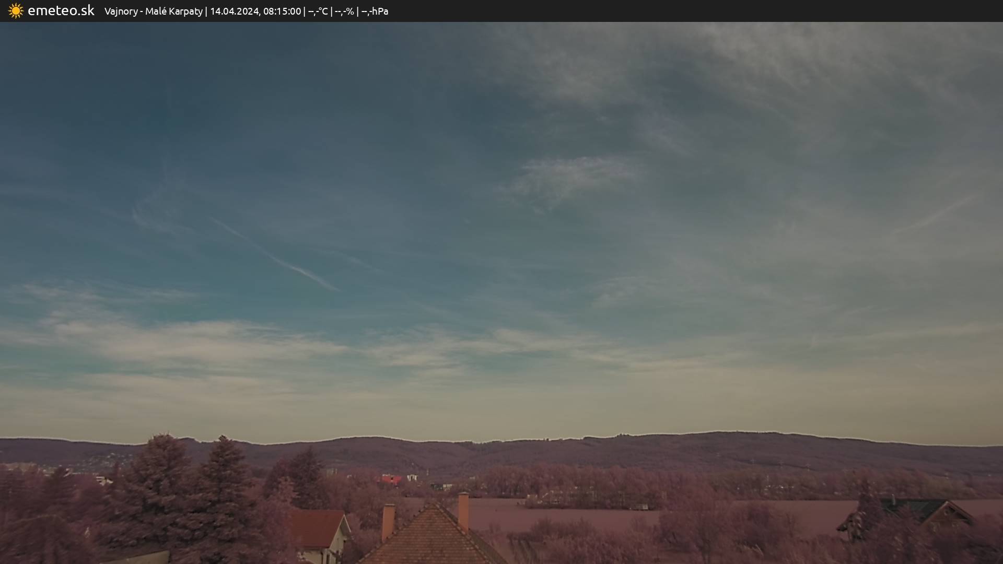This screenshot has height=564, width=1003.
Task: Click the emeteo.sk sun logo icon
Action: 16,11
